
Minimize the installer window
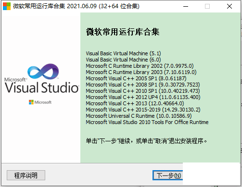pyautogui.click(x=186, y=6)
